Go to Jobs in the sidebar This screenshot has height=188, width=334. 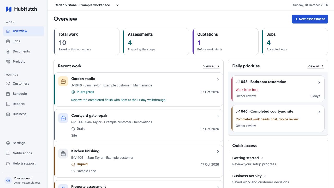[x=23, y=41]
